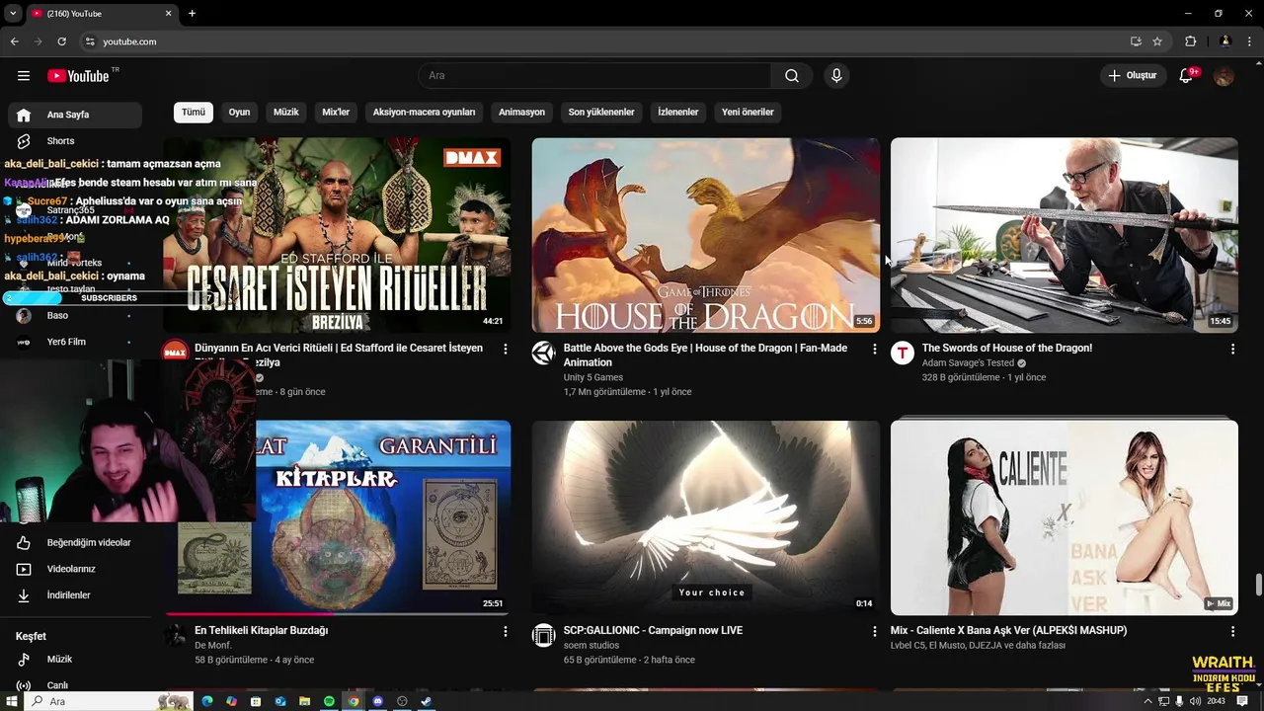Bookmark this page with the star icon
This screenshot has height=711, width=1264.
coord(1157,41)
